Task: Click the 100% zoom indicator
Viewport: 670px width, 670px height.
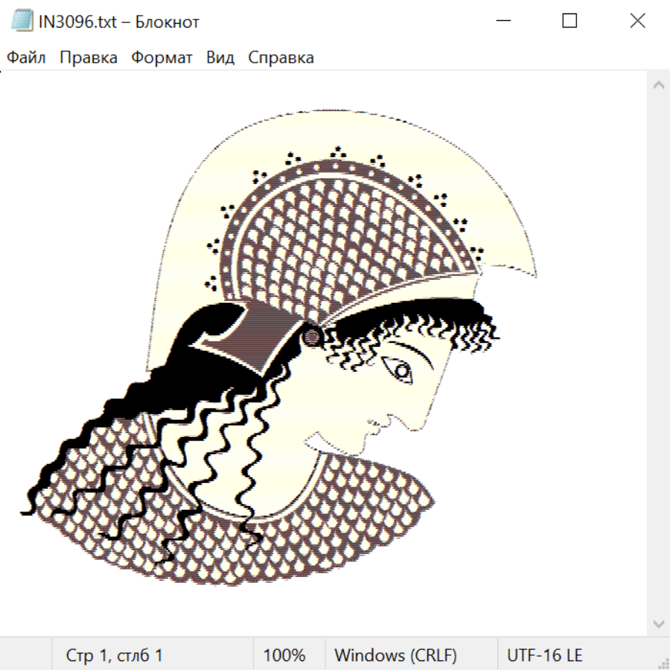Action: click(x=284, y=656)
